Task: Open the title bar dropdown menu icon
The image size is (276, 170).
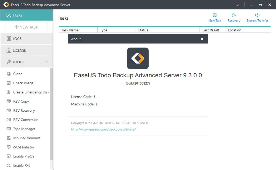Action: (237, 5)
